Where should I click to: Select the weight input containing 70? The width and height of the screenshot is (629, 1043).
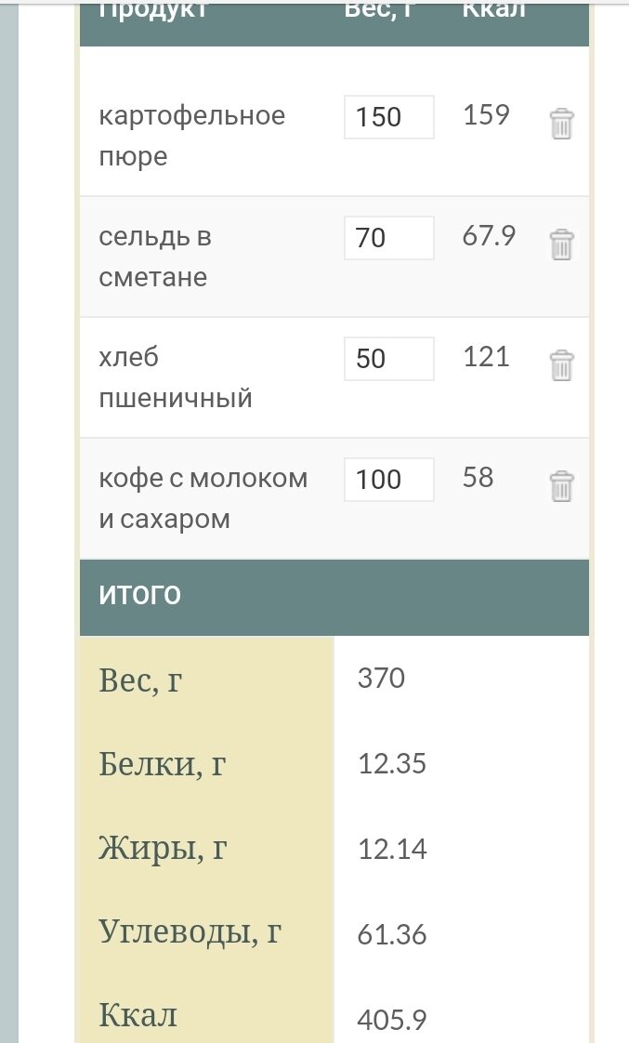(388, 237)
